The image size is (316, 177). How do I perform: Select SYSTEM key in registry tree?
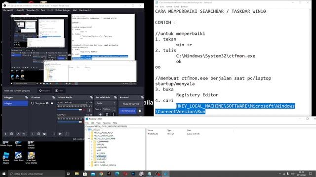100,159
